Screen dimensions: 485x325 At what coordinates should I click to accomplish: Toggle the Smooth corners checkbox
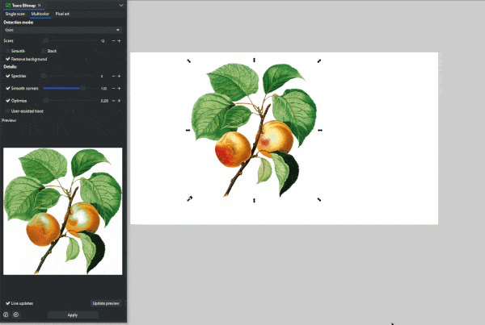[x=8, y=88]
